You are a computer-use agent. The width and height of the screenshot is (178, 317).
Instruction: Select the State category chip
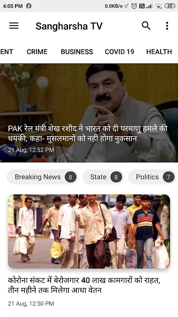pos(103,177)
